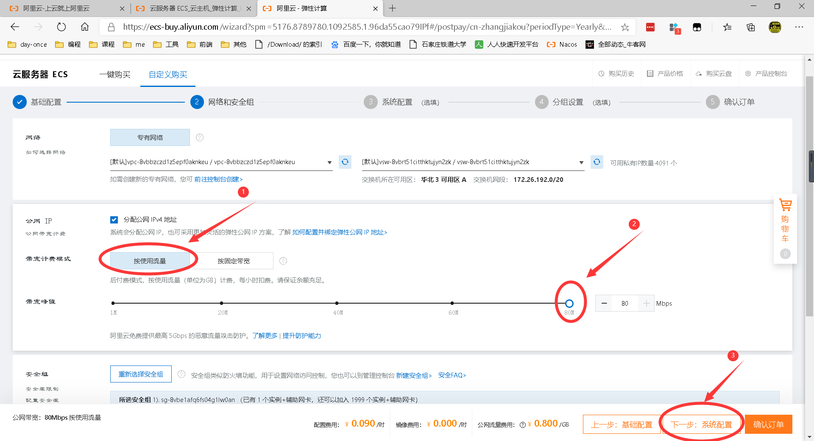Open the 人人快速开发平台 bookmark

pos(507,44)
